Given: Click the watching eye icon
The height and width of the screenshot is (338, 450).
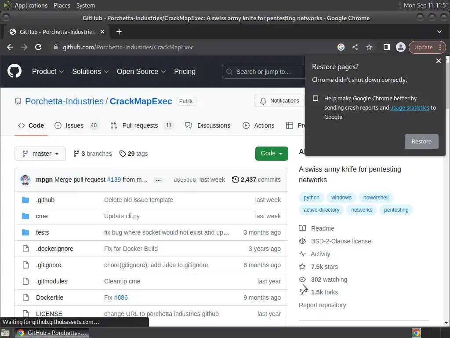Looking at the screenshot, I should click(302, 279).
